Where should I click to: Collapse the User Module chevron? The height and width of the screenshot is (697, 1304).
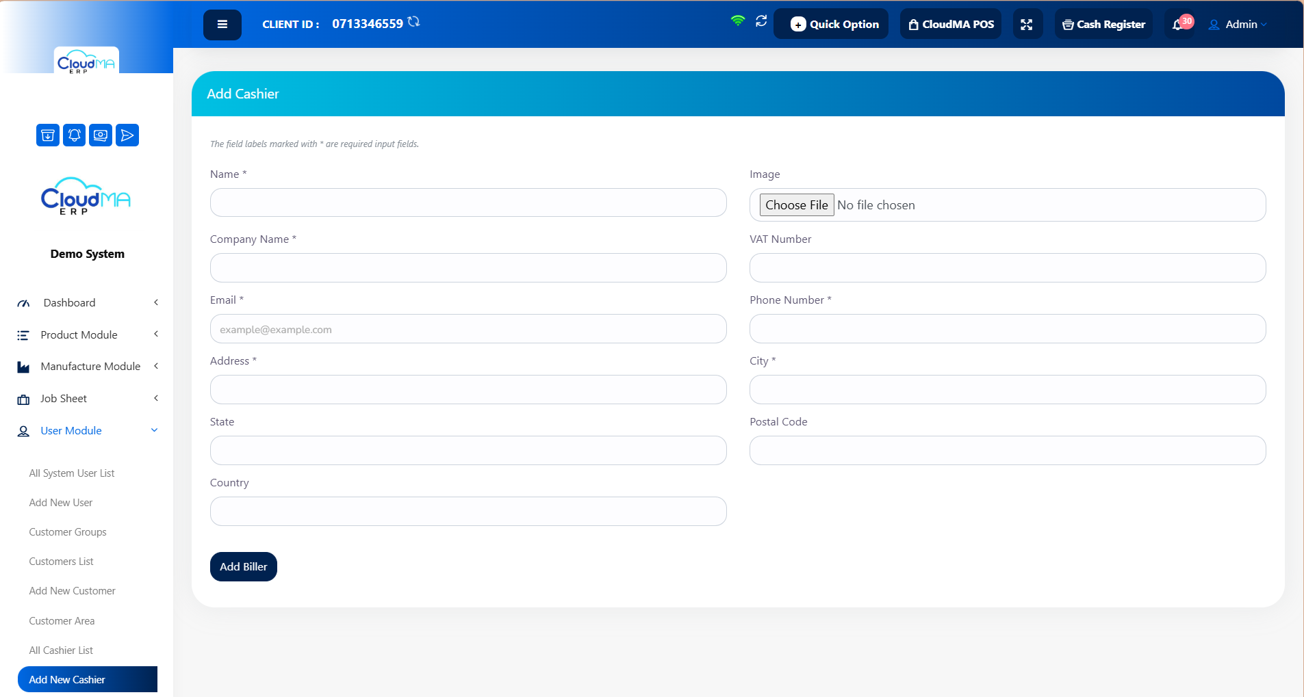click(155, 430)
